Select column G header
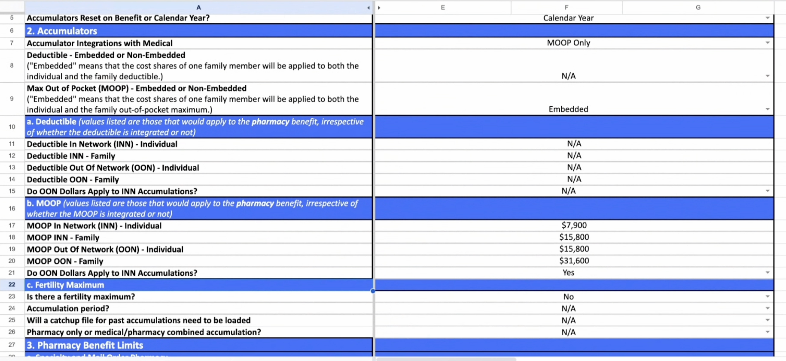Screen dimensions: 786x361 (x=698, y=7)
